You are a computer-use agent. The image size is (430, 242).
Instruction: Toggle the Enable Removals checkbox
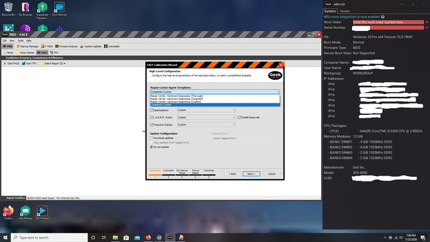pyautogui.click(x=239, y=117)
